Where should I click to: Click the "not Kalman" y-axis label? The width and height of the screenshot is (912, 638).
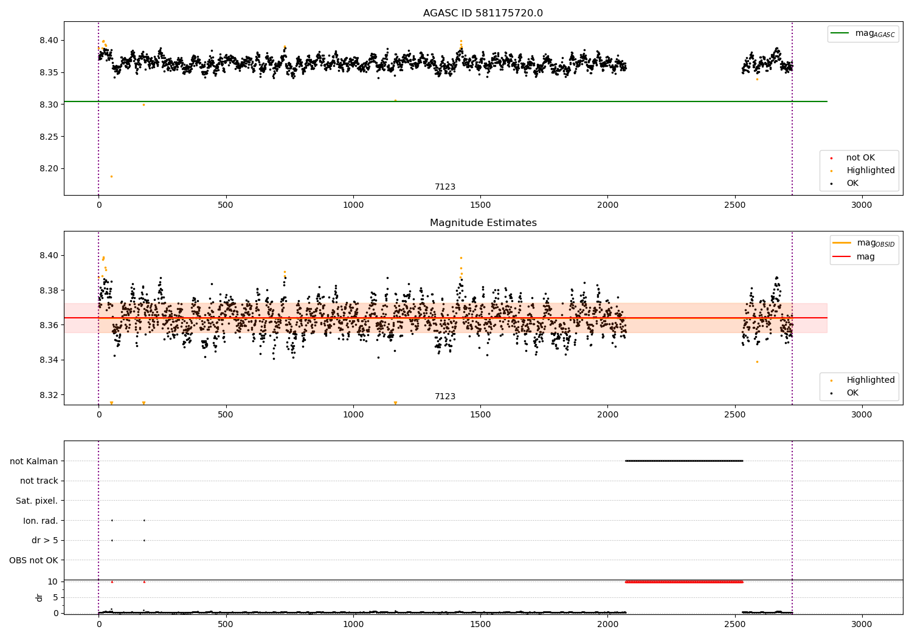34,461
